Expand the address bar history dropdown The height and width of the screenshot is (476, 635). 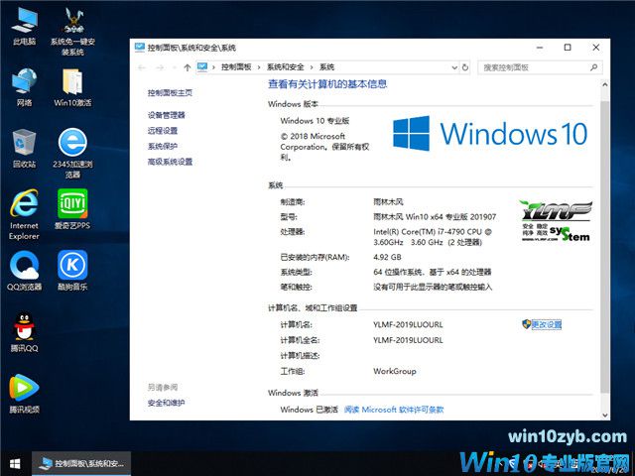[454, 67]
